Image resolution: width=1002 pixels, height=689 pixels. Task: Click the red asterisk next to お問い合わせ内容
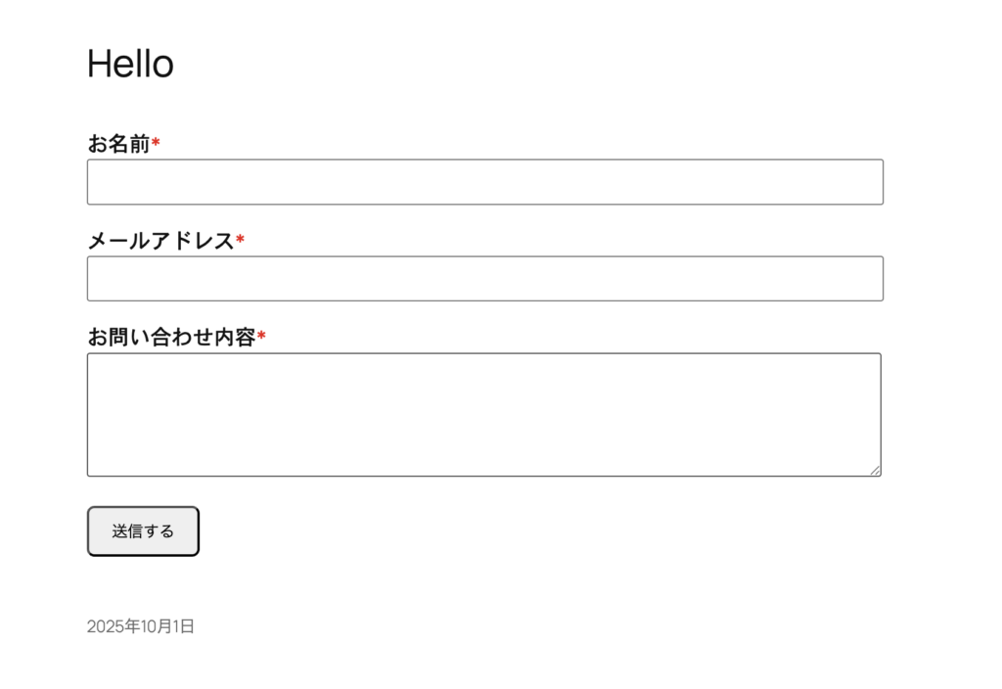point(261,338)
